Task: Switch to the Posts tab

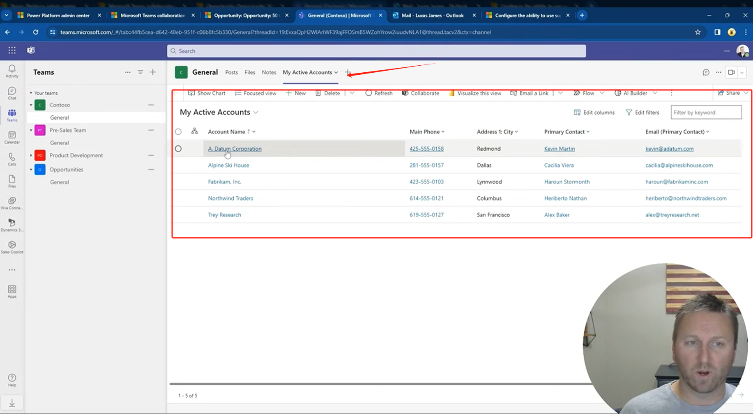Action: click(x=231, y=72)
